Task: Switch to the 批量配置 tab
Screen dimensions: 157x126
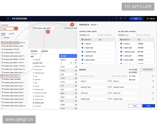Action: (x=44, y=51)
